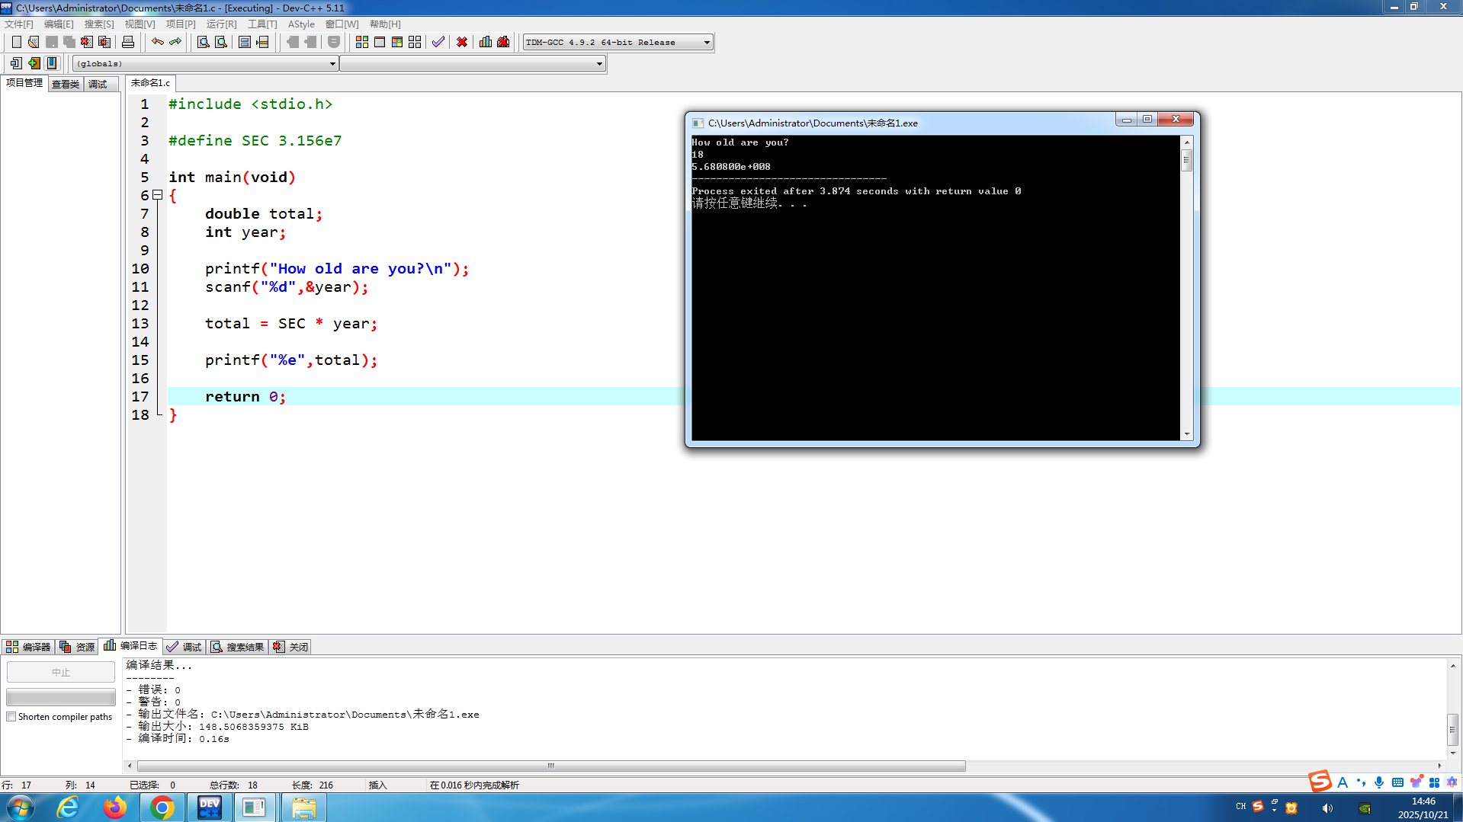This screenshot has width=1463, height=822.
Task: Click the 关闭 bottom panel tab
Action: [290, 647]
